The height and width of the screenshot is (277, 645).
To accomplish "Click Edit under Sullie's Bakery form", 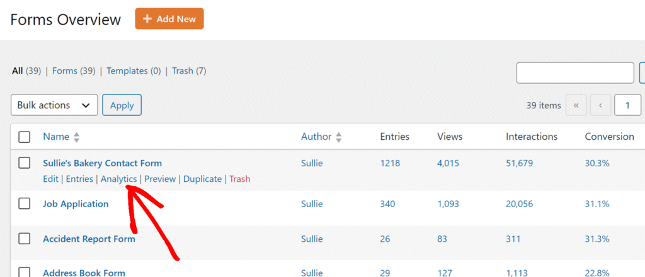I will 50,179.
